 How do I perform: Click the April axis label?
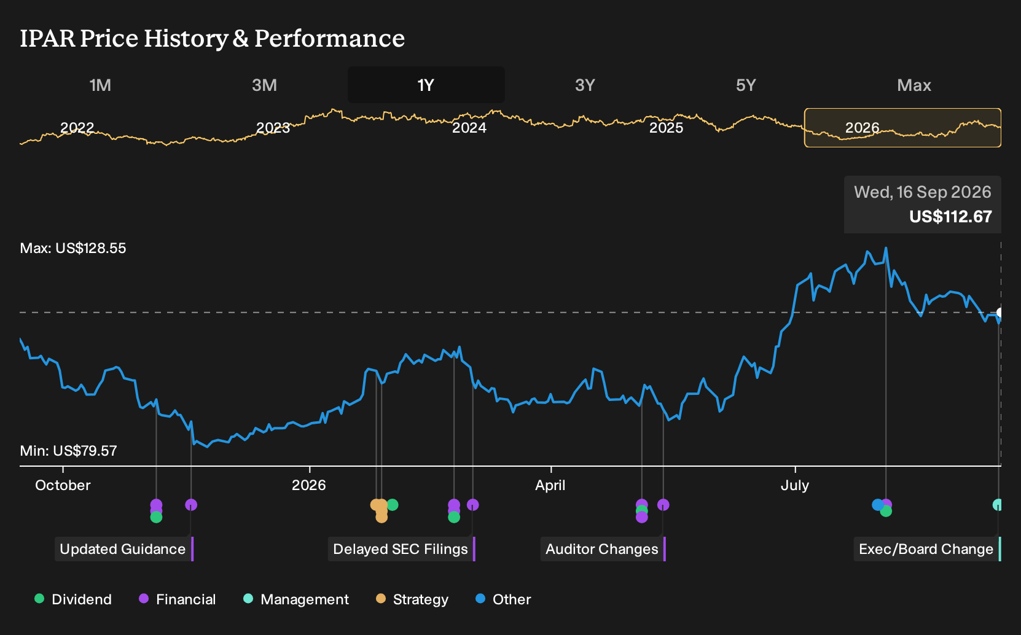click(x=550, y=485)
